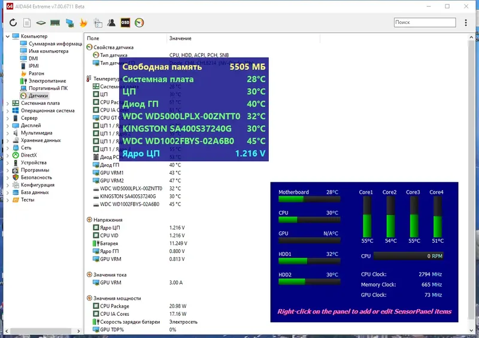
Task: Open the Report toolbar icon
Action: (27, 23)
